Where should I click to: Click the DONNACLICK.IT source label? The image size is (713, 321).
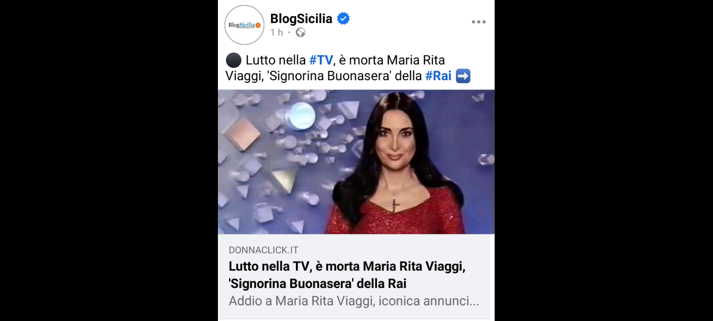(263, 250)
